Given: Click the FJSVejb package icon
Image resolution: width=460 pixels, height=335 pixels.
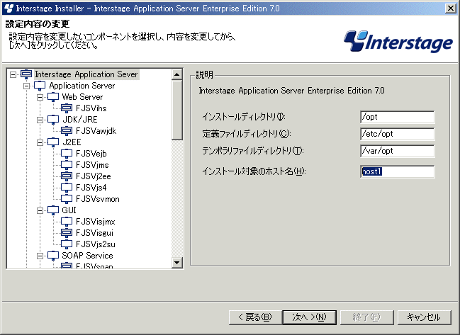Looking at the screenshot, I should [x=67, y=154].
